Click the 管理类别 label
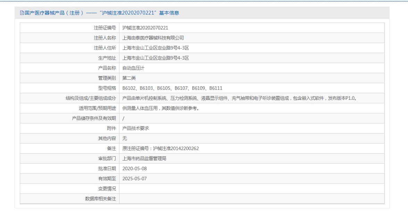Screen dimensions: 408x217 (107, 78)
